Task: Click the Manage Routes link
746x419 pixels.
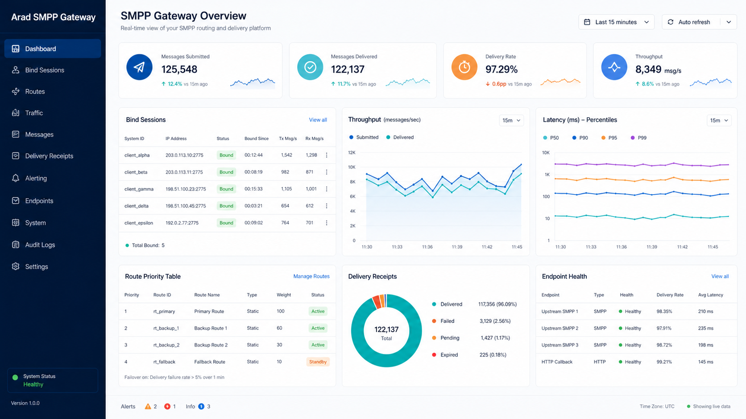Action: pyautogui.click(x=311, y=277)
